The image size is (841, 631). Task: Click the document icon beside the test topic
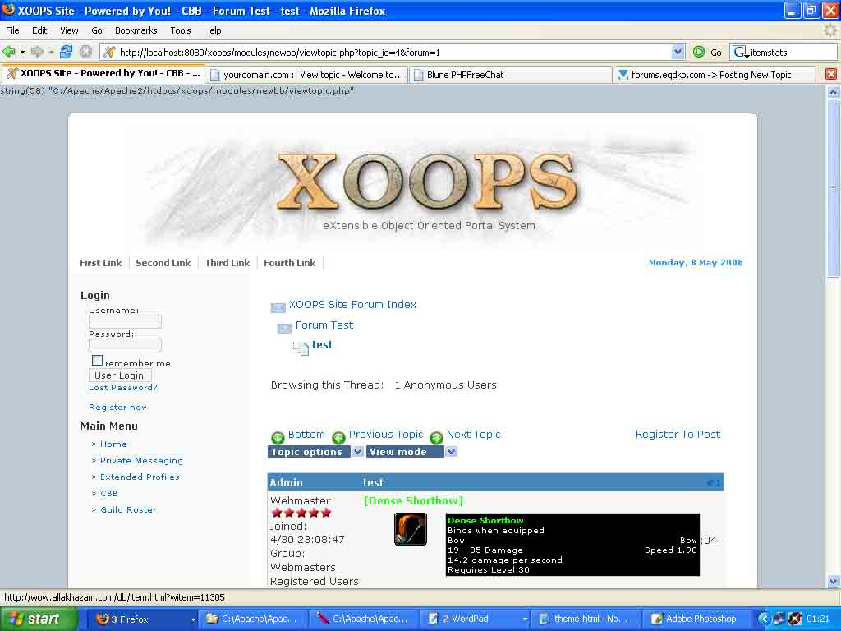(x=302, y=348)
